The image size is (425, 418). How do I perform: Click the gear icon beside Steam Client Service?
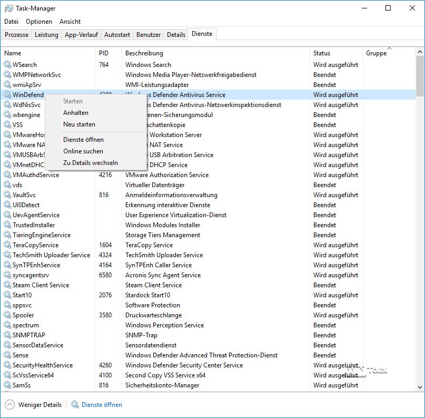pyautogui.click(x=7, y=285)
